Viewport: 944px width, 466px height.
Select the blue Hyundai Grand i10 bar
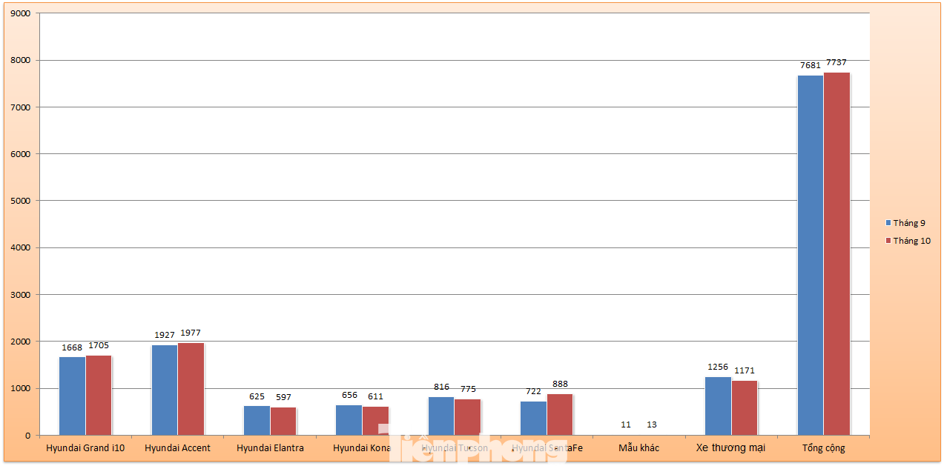tap(72, 396)
